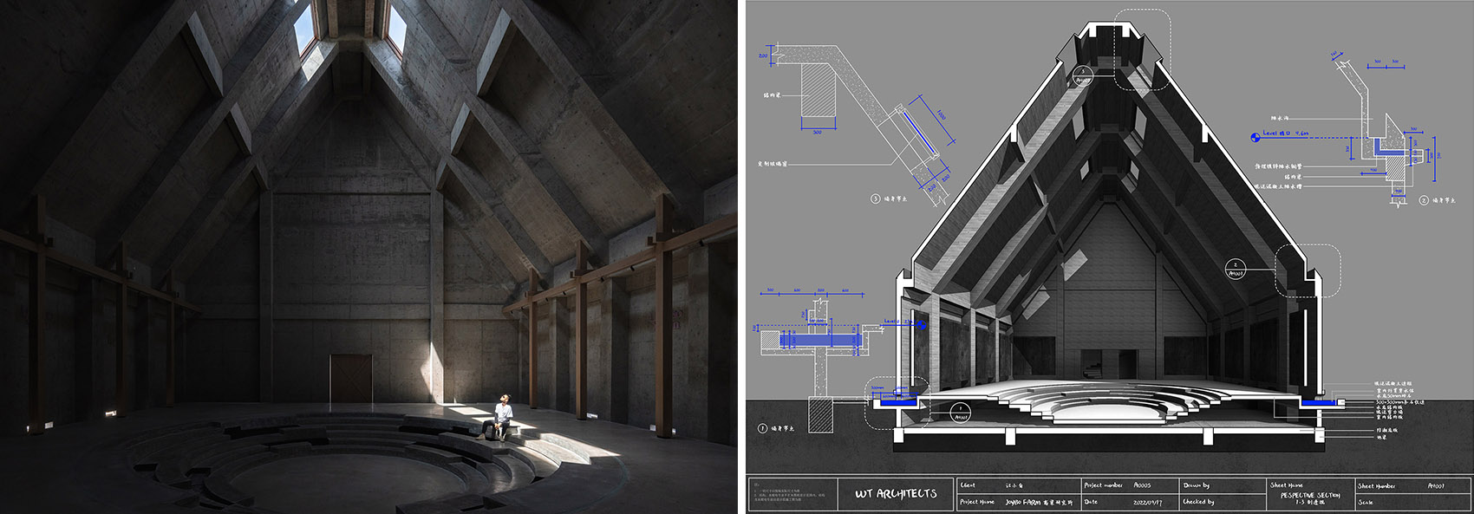Image resolution: width=1474 pixels, height=514 pixels.
Task: Click detail callout bubble 3 at the roof ridge
Action: pyautogui.click(x=1081, y=76)
